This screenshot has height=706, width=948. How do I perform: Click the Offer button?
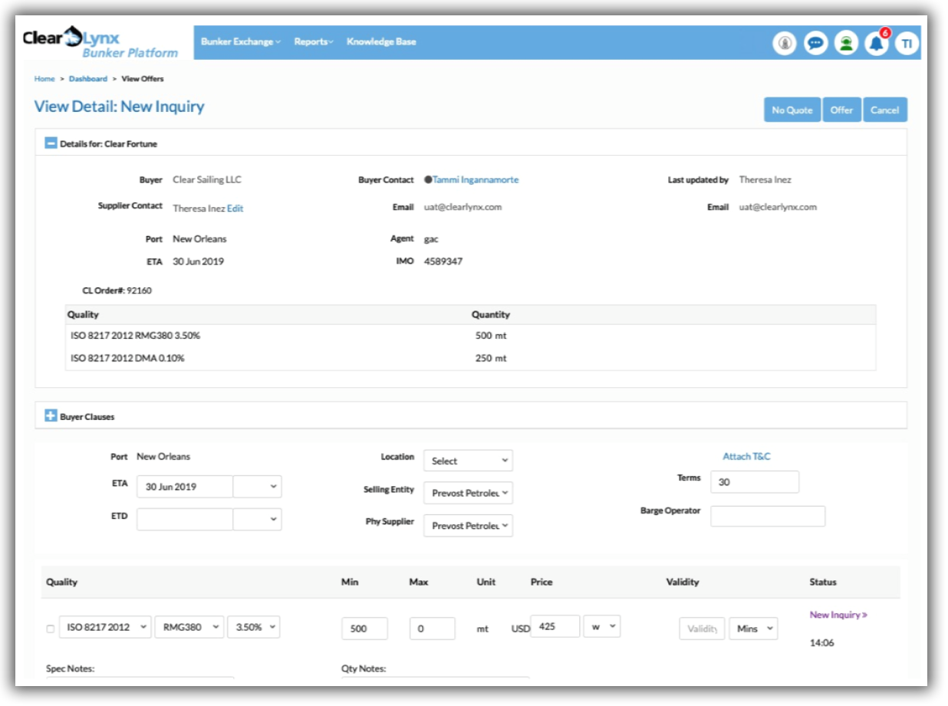[x=841, y=110]
